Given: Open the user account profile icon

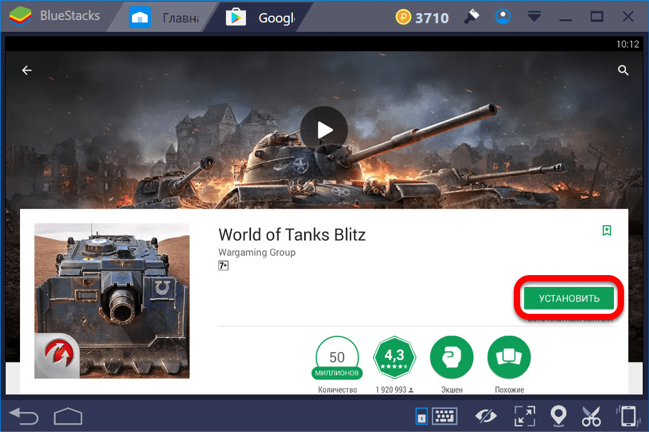Looking at the screenshot, I should [x=503, y=18].
